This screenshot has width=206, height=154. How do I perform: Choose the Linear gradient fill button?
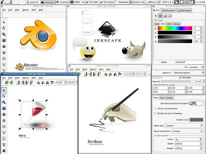[165, 16]
